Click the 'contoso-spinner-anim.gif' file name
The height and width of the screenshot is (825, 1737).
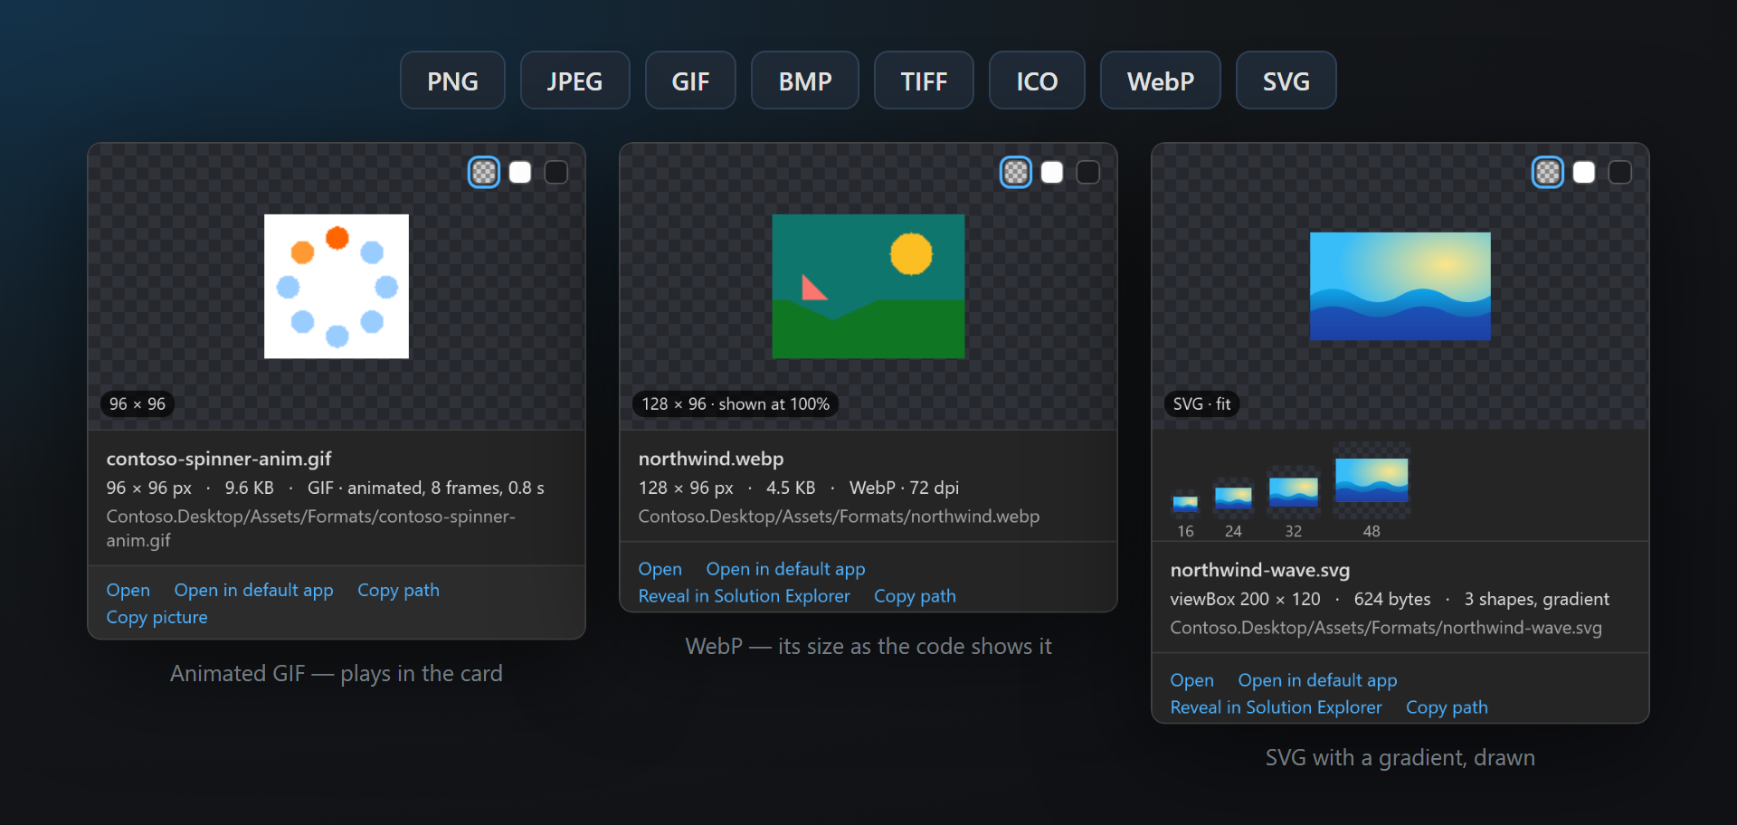(219, 459)
